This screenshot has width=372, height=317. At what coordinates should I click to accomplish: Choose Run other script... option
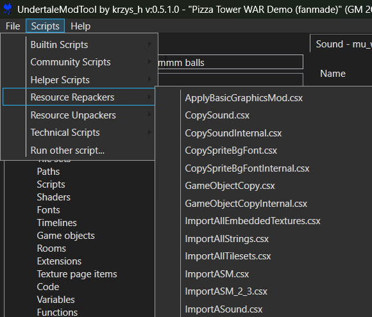pos(79,150)
